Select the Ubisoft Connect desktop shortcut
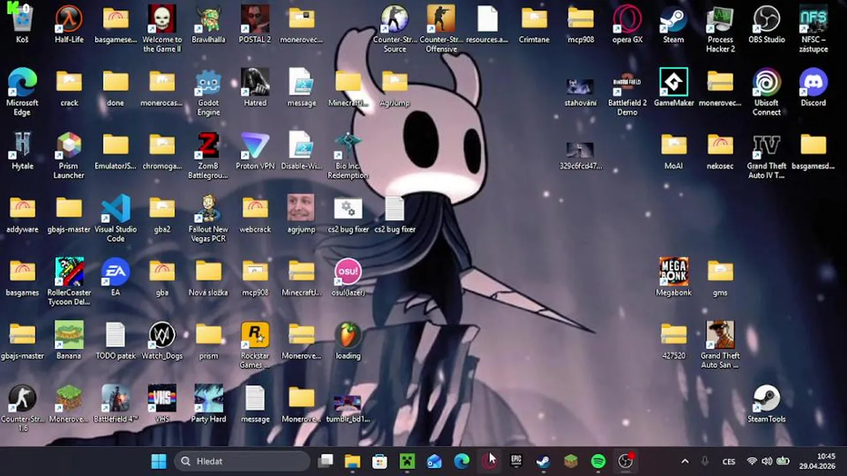The image size is (847, 476). pos(766,93)
